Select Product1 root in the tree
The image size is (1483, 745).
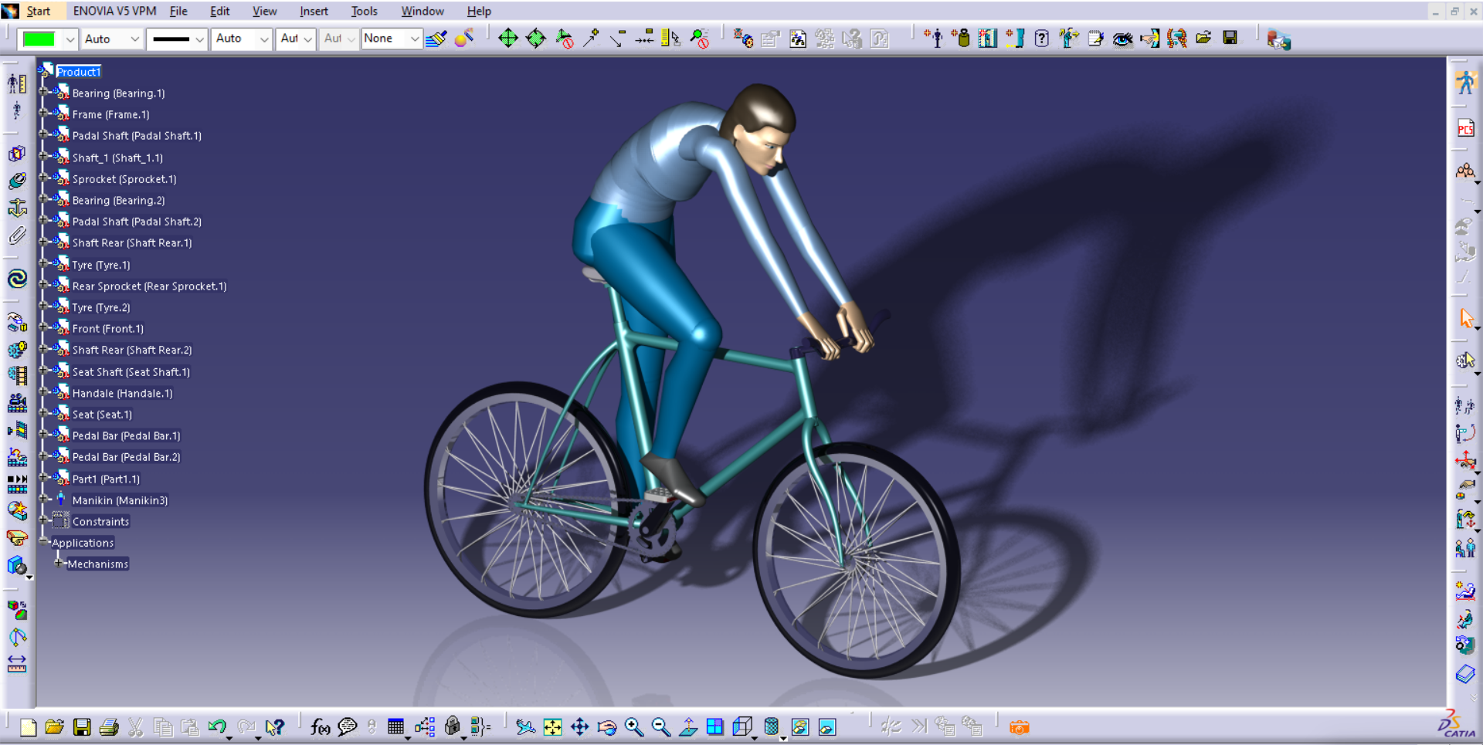pyautogui.click(x=79, y=72)
